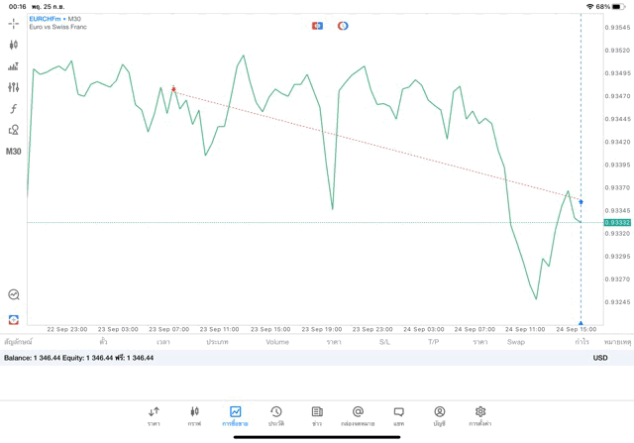This screenshot has width=634, height=443.
Task: Tap the chart zoom magnifier icon
Action: coord(13,294)
